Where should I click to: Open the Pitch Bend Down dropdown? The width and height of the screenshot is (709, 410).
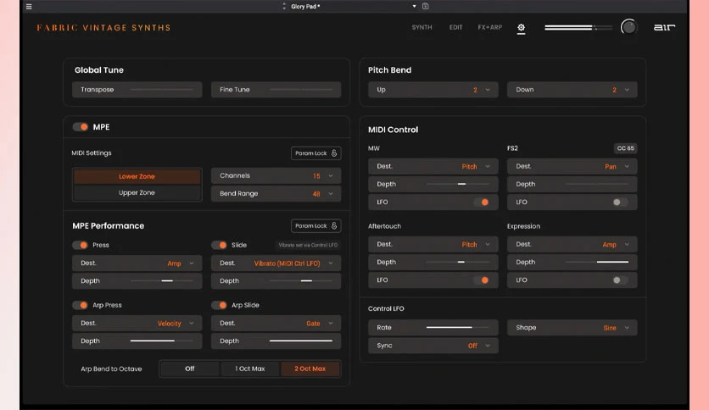click(572, 90)
